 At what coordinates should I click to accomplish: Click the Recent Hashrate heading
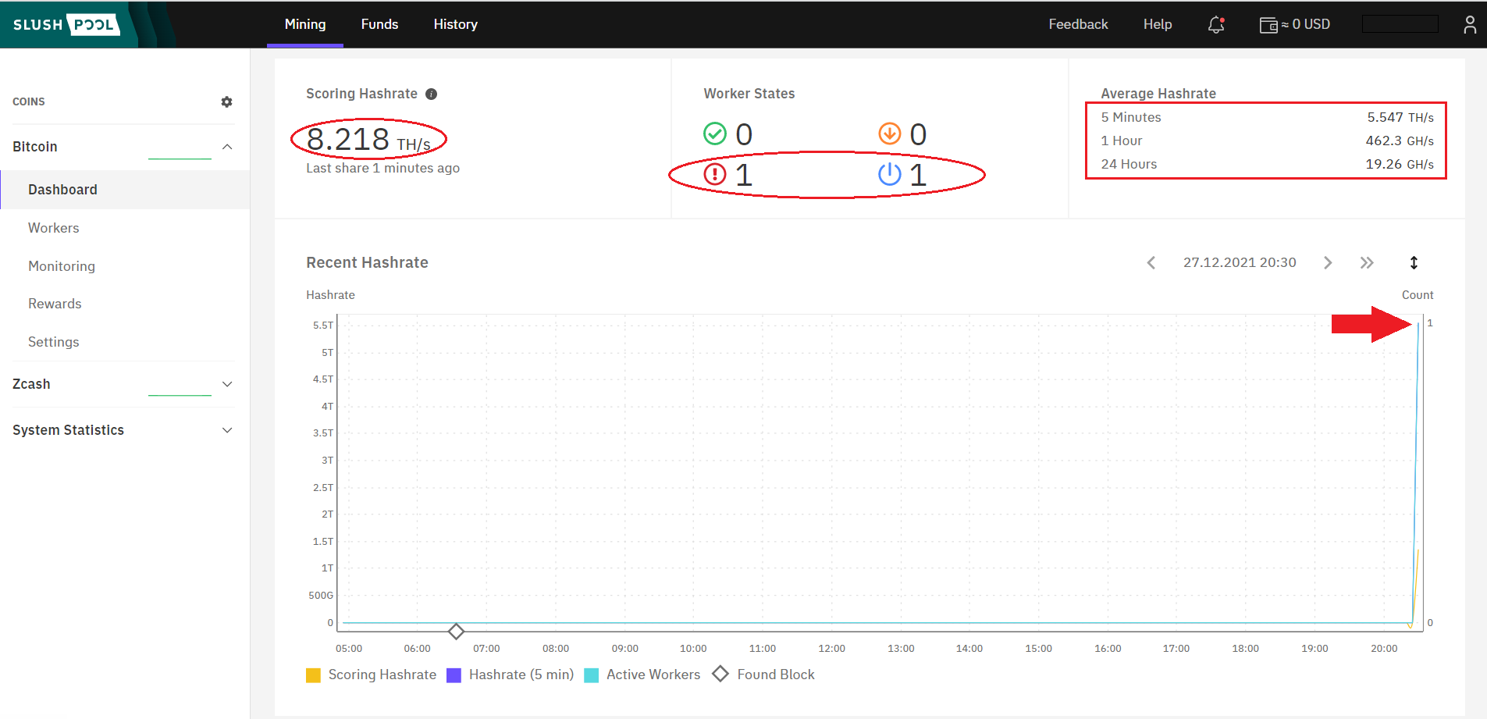[367, 262]
